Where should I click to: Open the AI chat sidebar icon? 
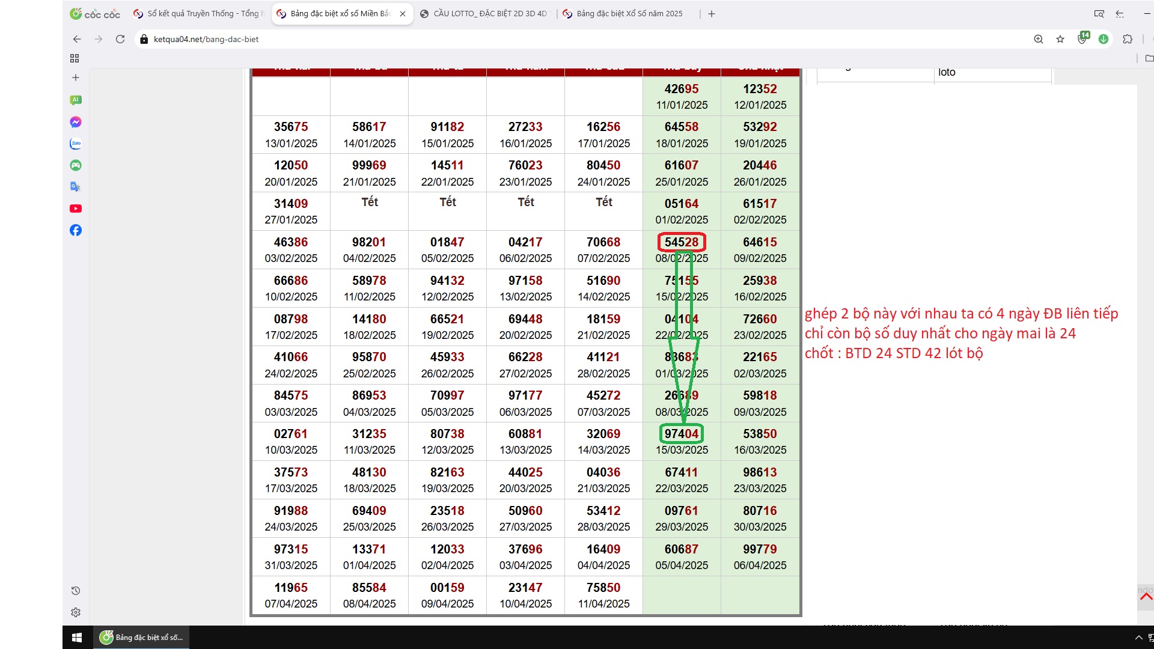[x=76, y=100]
